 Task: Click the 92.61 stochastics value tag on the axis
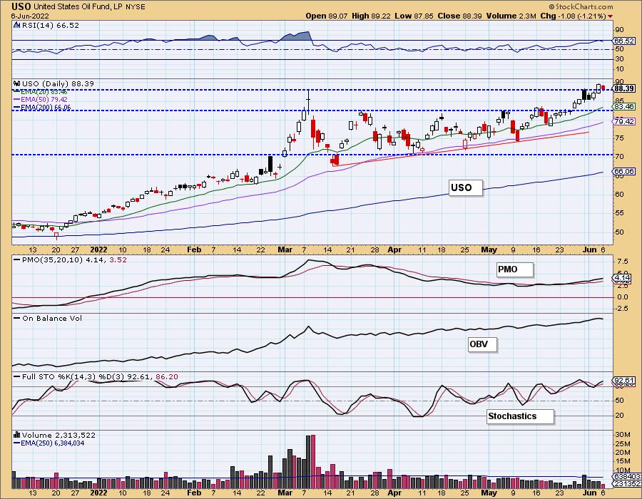[624, 381]
